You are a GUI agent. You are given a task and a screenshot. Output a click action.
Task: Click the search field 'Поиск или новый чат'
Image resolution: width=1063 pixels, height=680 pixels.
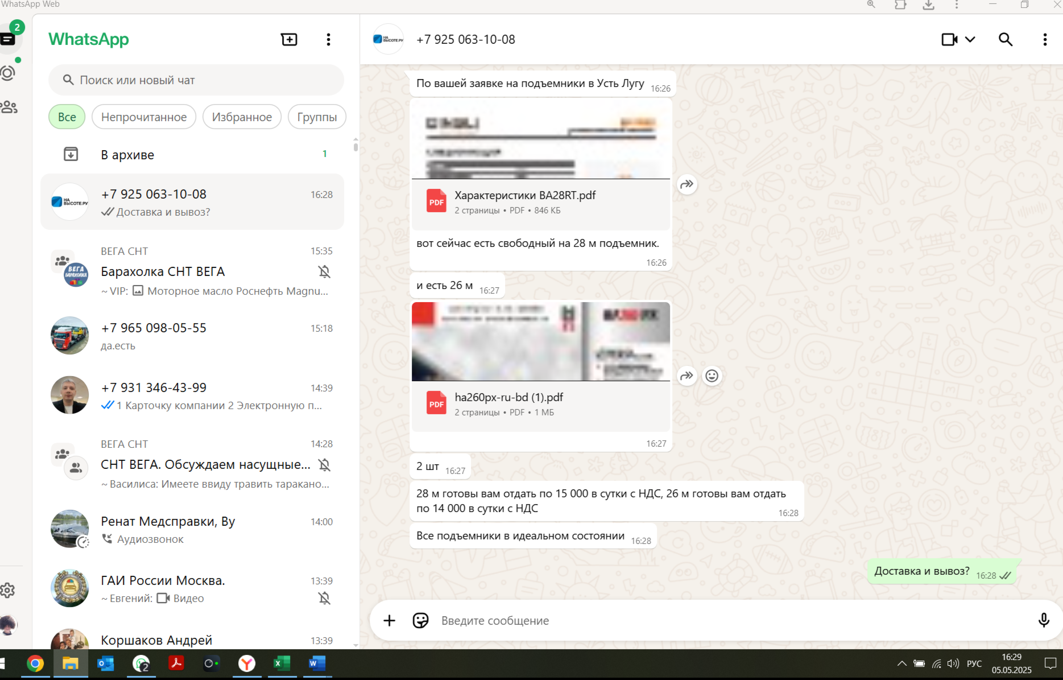(x=196, y=80)
